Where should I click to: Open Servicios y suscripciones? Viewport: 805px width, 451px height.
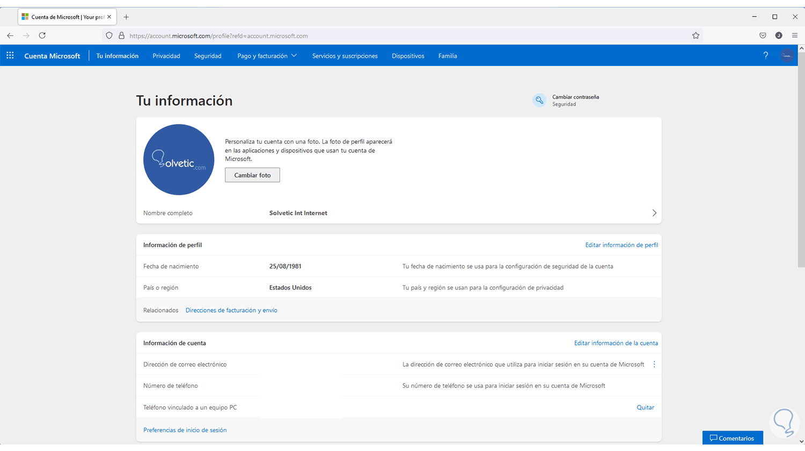[x=345, y=56]
